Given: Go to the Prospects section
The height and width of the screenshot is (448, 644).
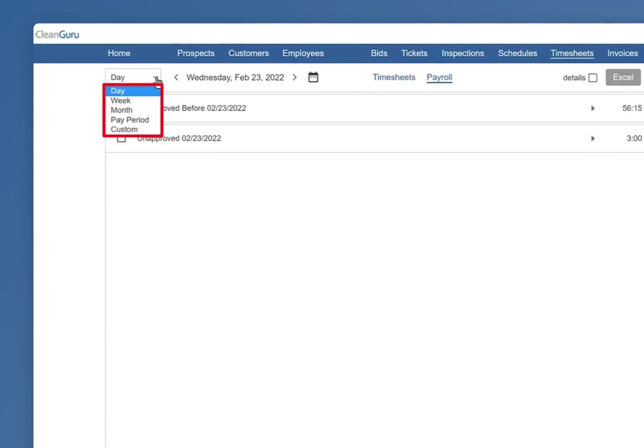Looking at the screenshot, I should (x=196, y=53).
